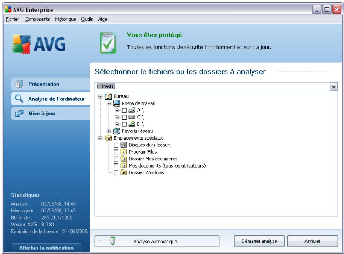344x254 pixels.
Task: Open the Aide menu
Action: click(x=103, y=19)
